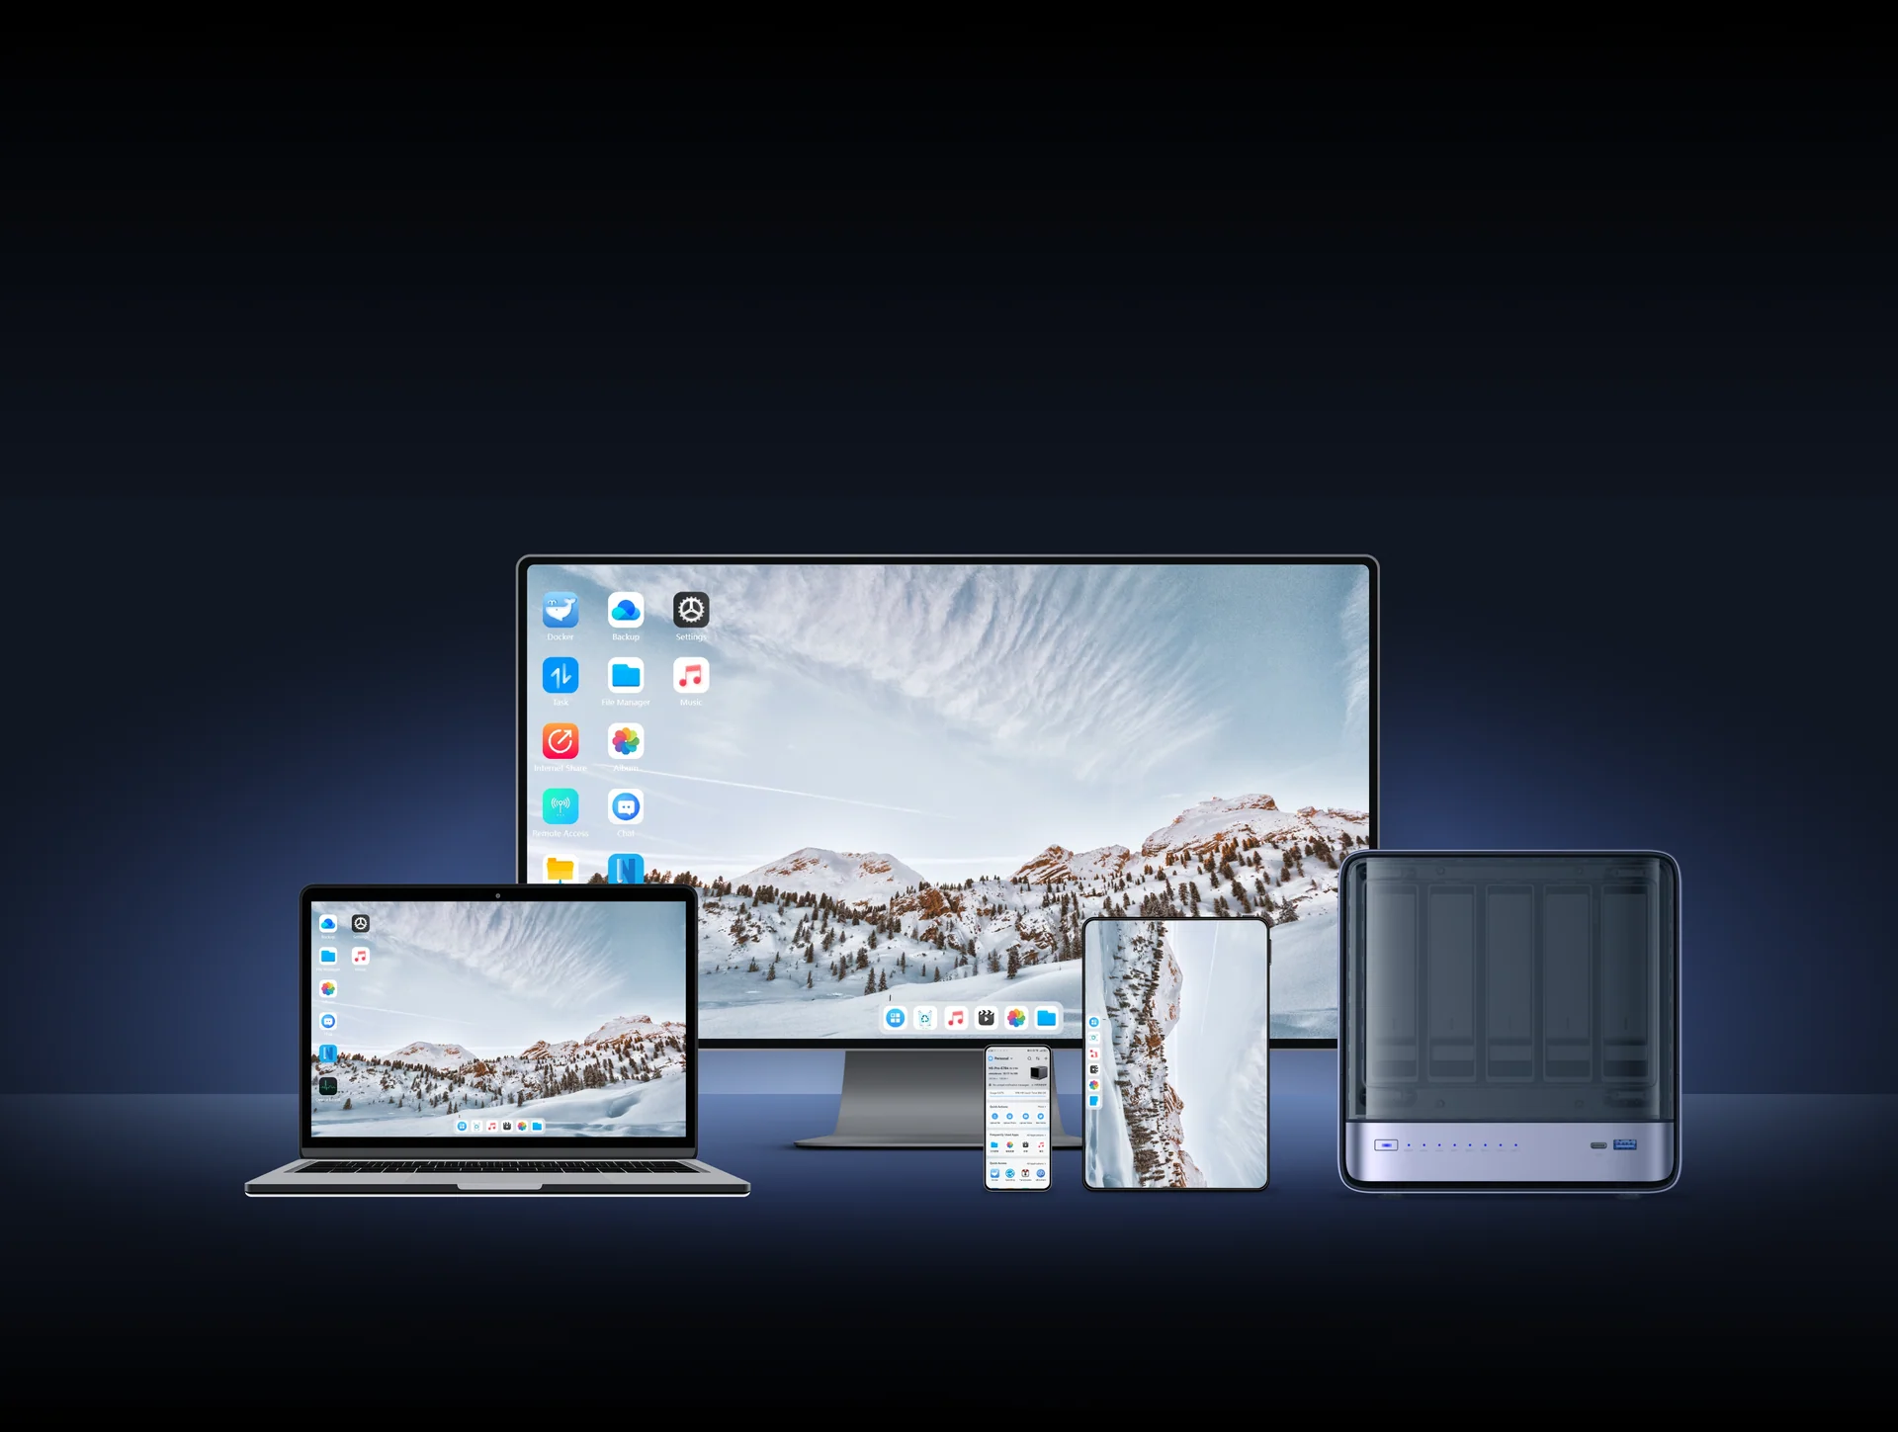The width and height of the screenshot is (1898, 1432).
Task: Open File Manager on the monitor desktop
Action: [626, 676]
